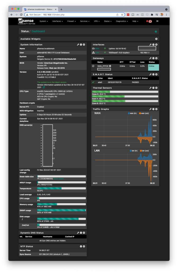The width and height of the screenshot is (178, 272).
Task: Open the WAN interface link
Action: (97, 49)
